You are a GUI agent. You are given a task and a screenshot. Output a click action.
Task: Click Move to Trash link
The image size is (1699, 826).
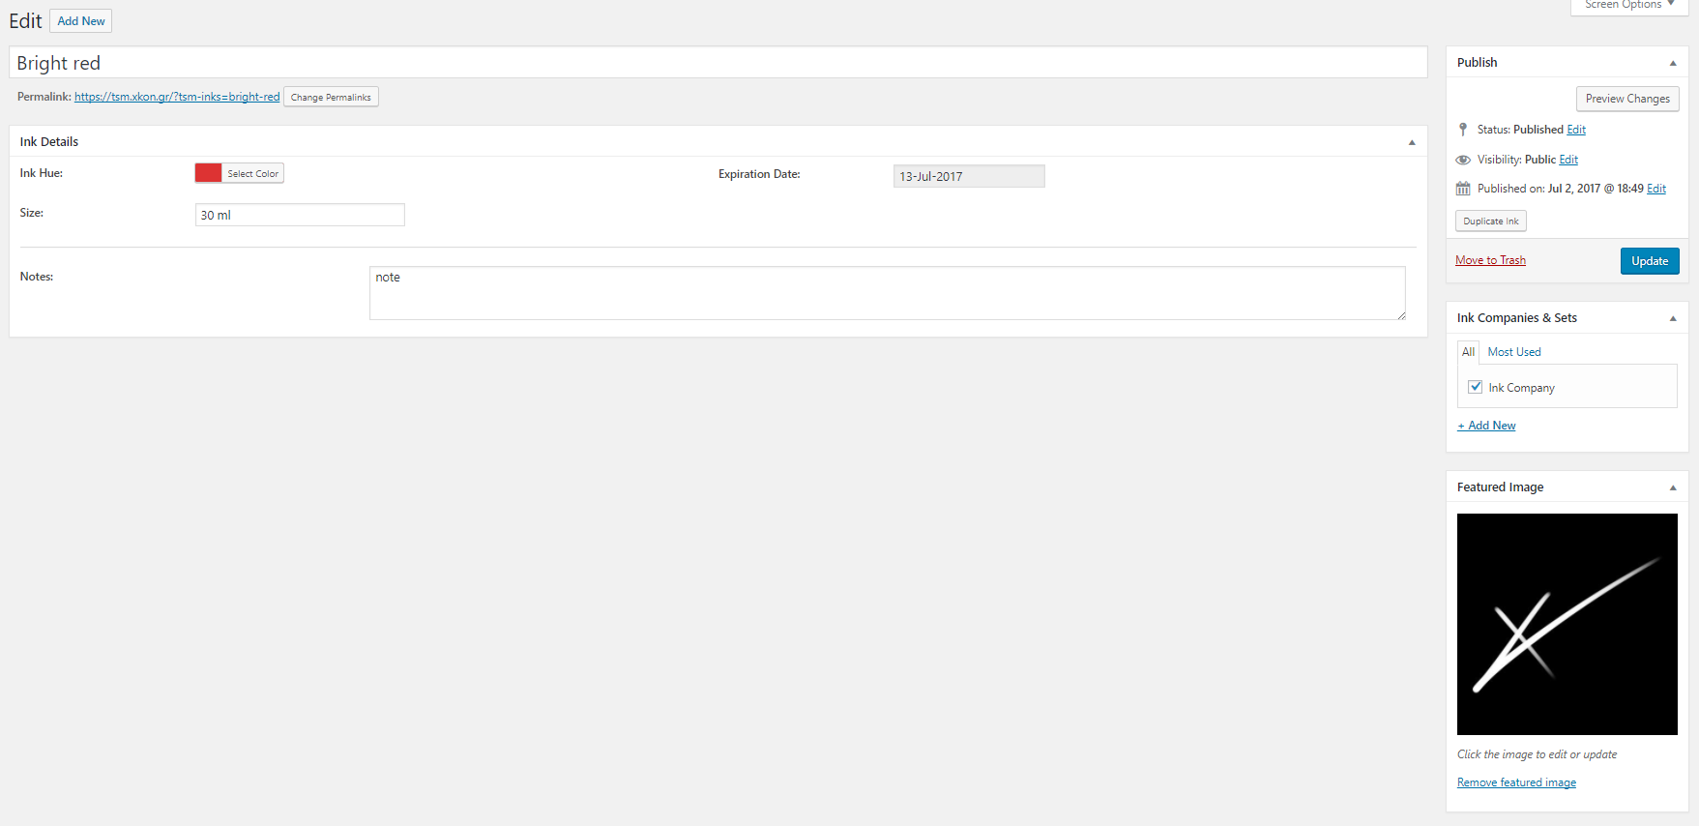pyautogui.click(x=1490, y=260)
